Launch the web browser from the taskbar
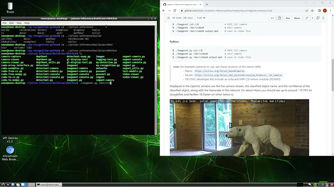 (x=13, y=185)
